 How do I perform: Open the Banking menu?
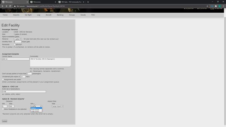60,15
